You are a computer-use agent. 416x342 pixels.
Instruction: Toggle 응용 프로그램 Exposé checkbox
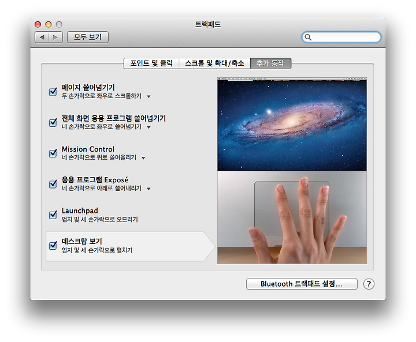tap(53, 184)
